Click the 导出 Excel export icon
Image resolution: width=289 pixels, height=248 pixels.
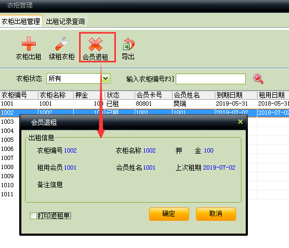pos(128,44)
